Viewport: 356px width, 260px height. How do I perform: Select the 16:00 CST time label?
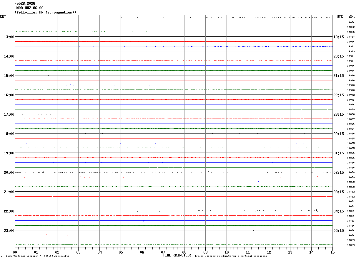[x=9, y=95]
